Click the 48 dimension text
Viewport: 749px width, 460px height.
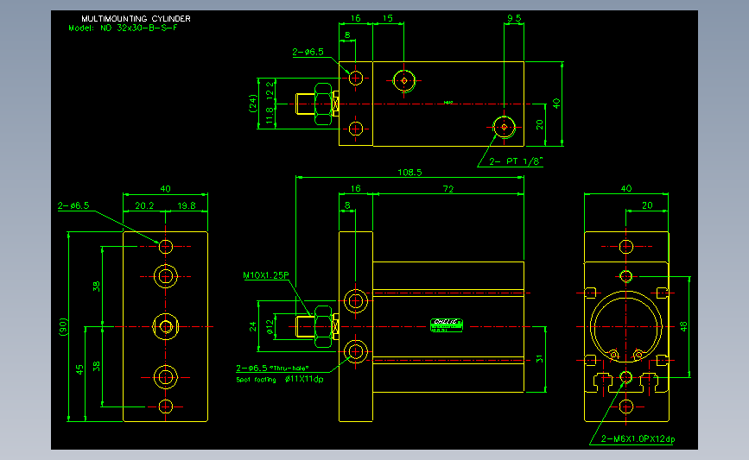point(683,326)
